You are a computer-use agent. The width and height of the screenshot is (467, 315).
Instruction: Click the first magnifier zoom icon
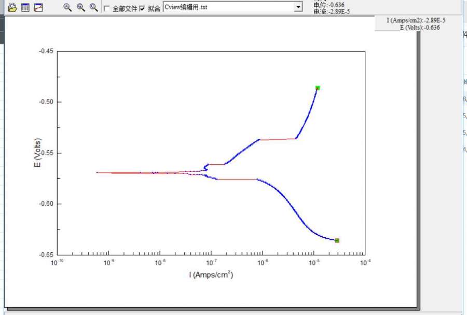pos(67,7)
